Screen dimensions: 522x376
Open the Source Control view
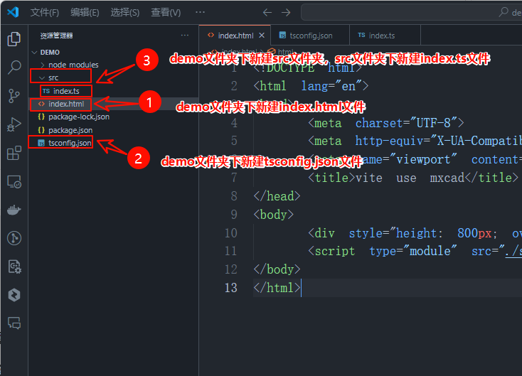[14, 96]
